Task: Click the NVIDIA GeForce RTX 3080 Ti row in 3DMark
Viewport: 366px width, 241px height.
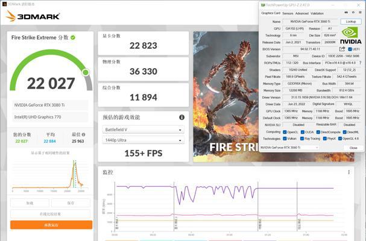Action: pyautogui.click(x=50, y=105)
